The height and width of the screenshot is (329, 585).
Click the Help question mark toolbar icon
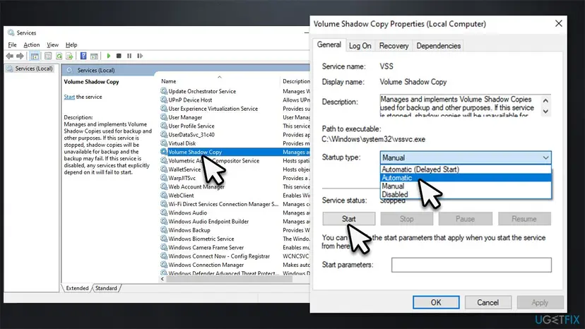pos(83,56)
